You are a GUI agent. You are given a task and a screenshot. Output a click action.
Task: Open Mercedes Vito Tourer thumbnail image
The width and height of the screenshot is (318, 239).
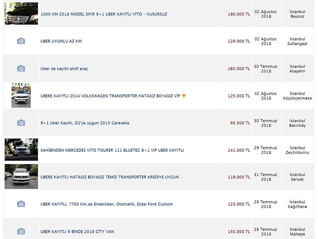coord(21,150)
